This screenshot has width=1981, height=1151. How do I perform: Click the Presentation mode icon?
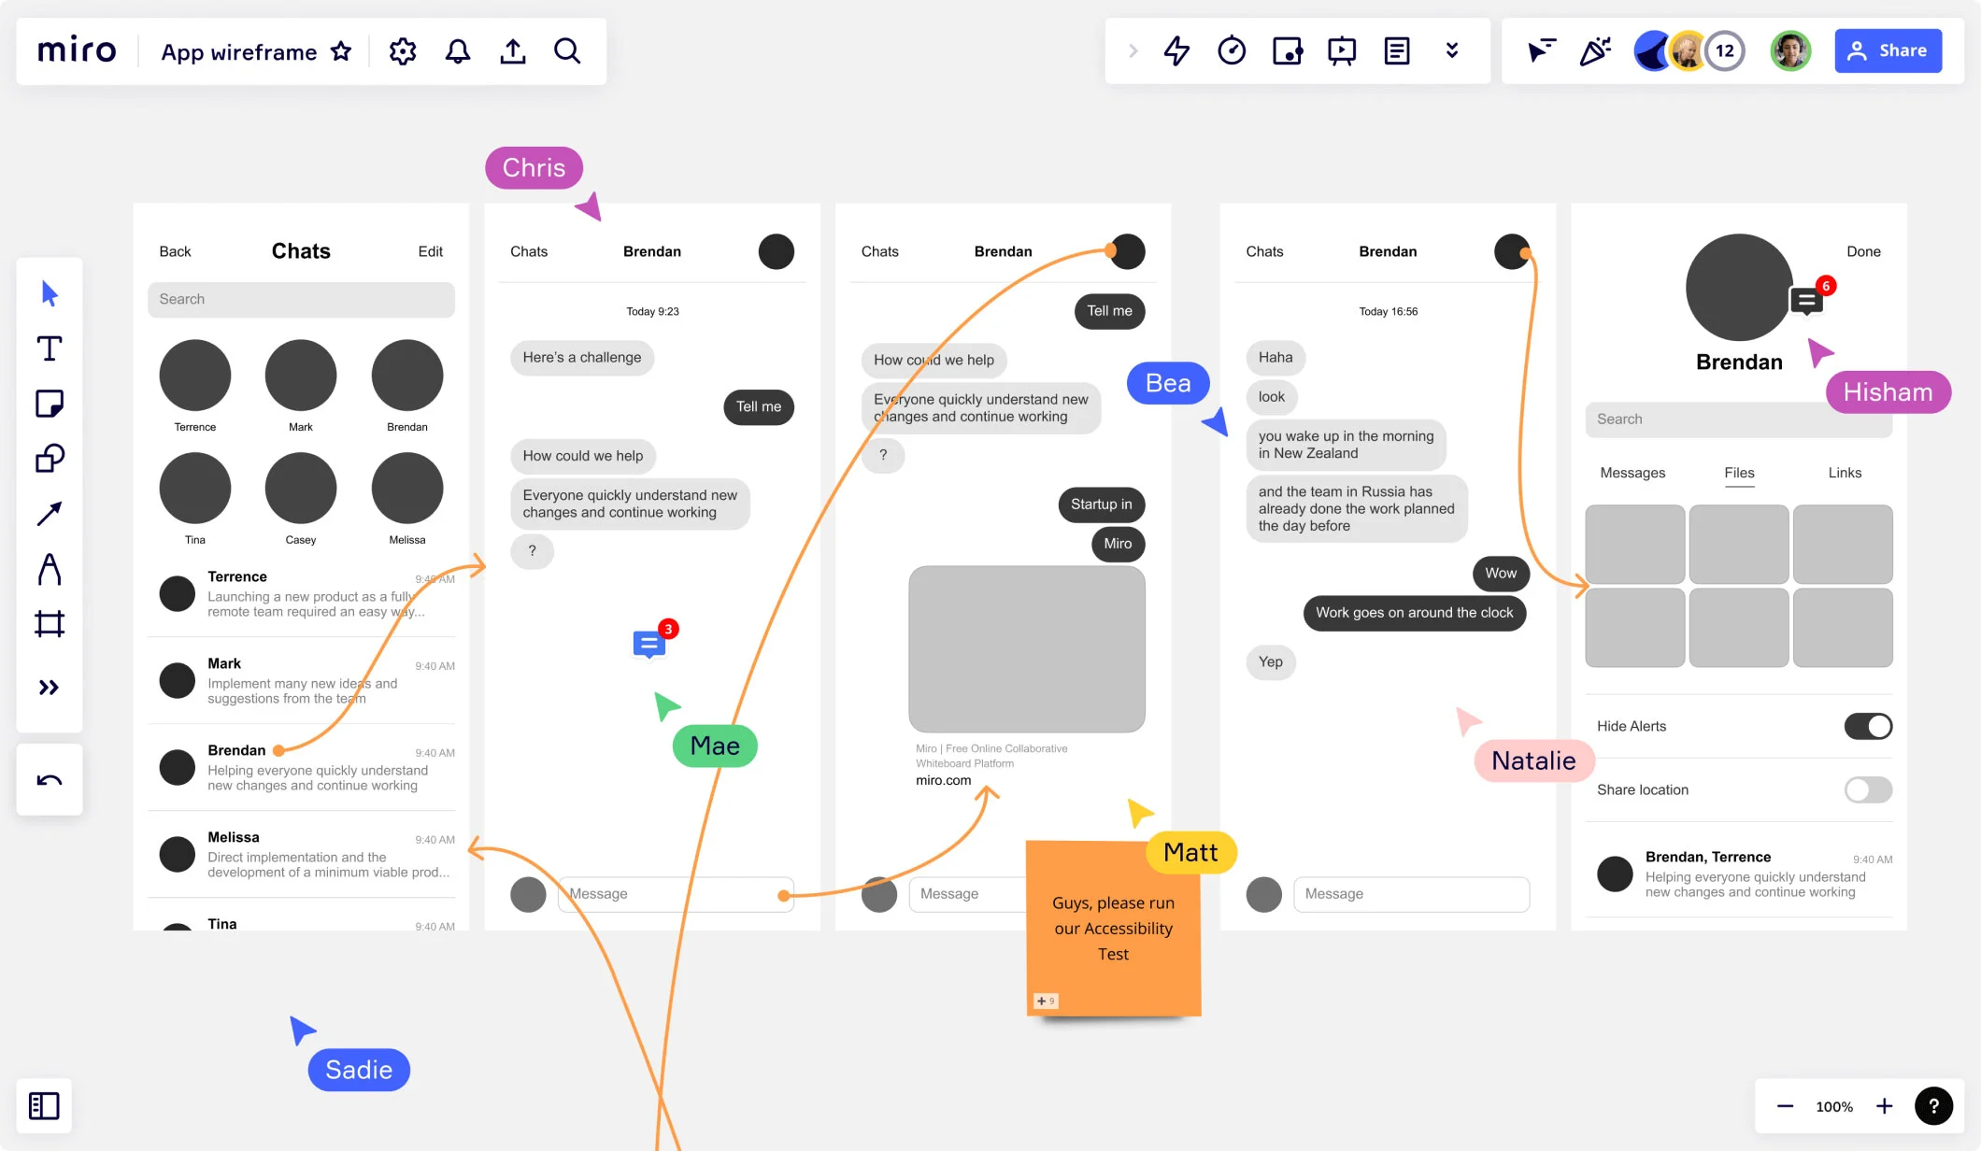pos(1341,50)
